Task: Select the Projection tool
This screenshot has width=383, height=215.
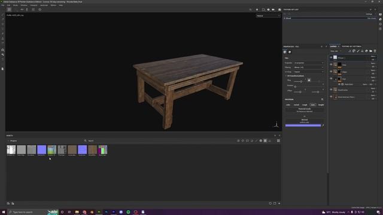Action: pyautogui.click(x=2, y=24)
